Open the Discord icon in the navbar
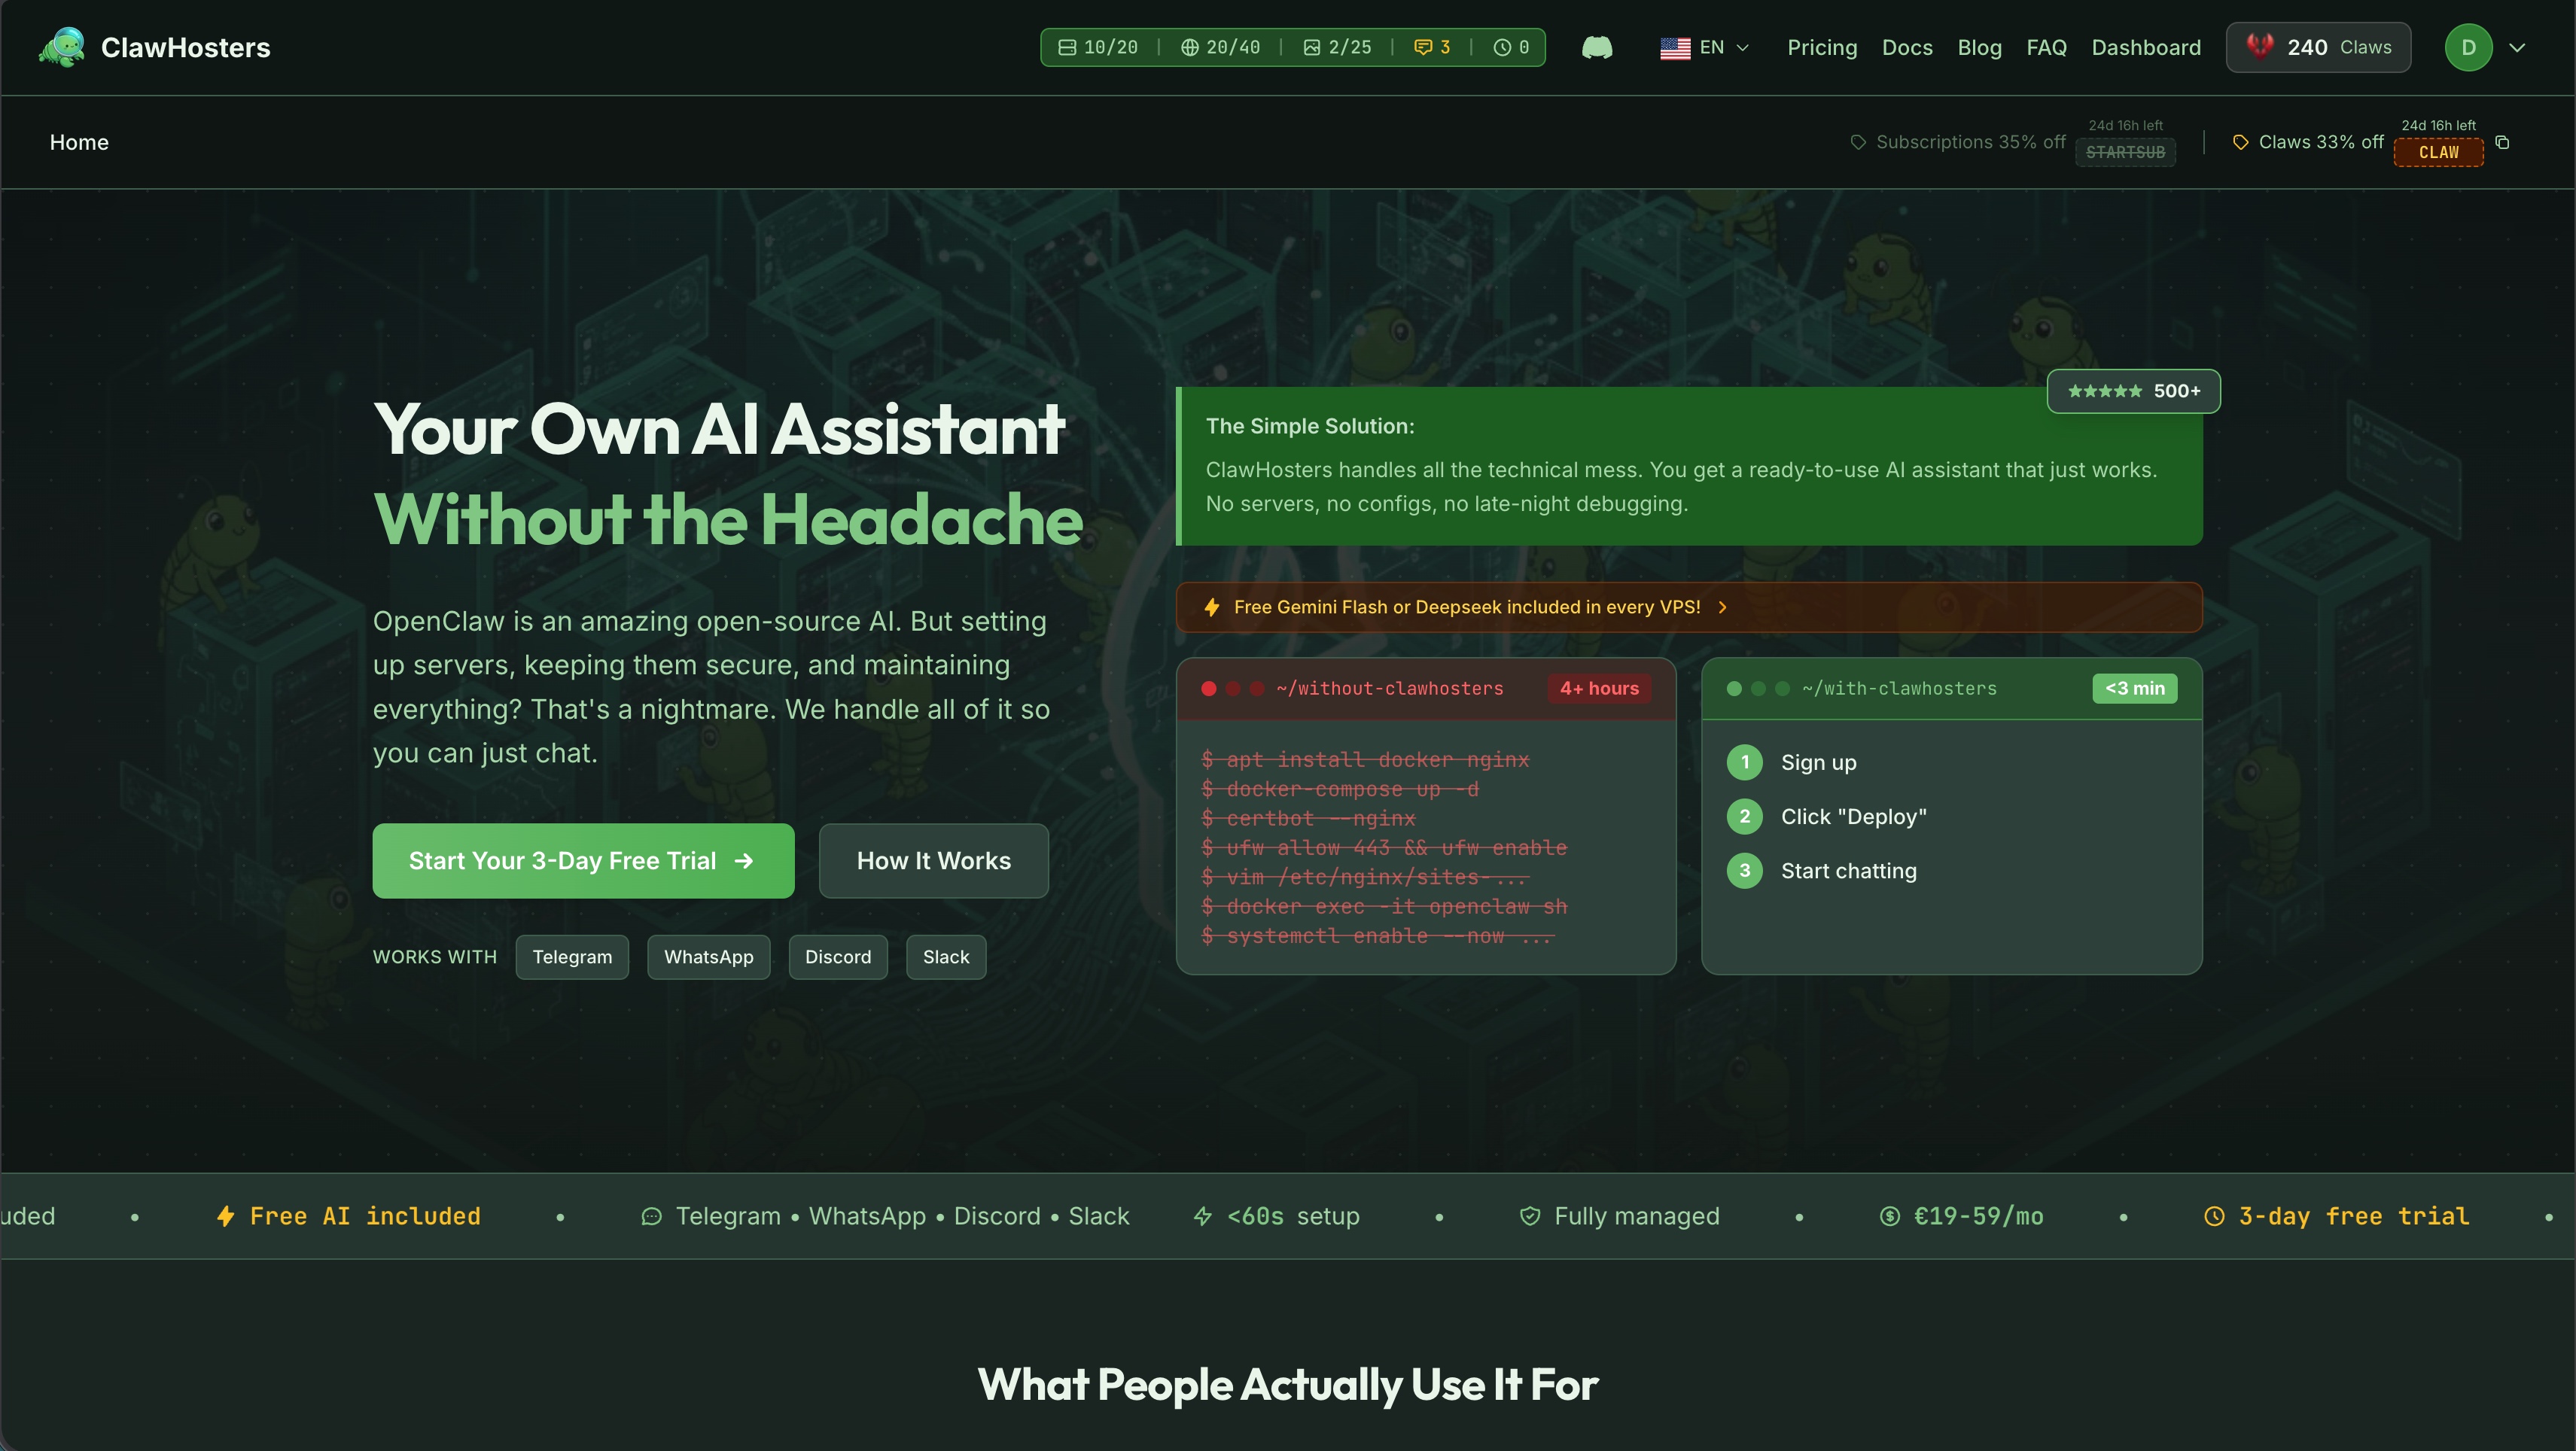The image size is (2576, 1451). 1597,47
